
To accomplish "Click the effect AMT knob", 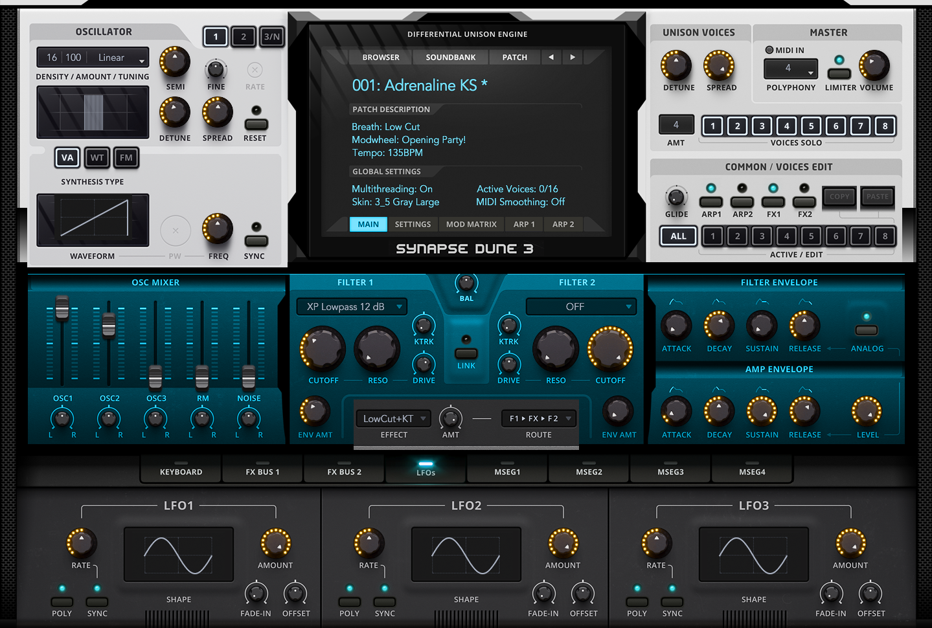I will coord(451,418).
